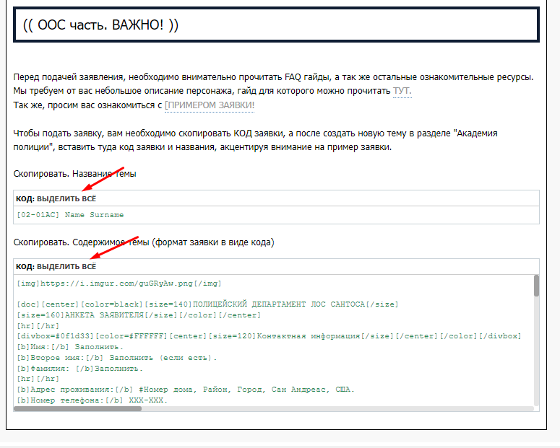560x448 pixels.
Task: Select all code in application format box
Action: pos(66,266)
